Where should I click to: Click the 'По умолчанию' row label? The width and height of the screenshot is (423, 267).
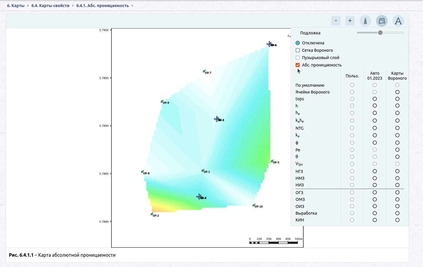[310, 85]
